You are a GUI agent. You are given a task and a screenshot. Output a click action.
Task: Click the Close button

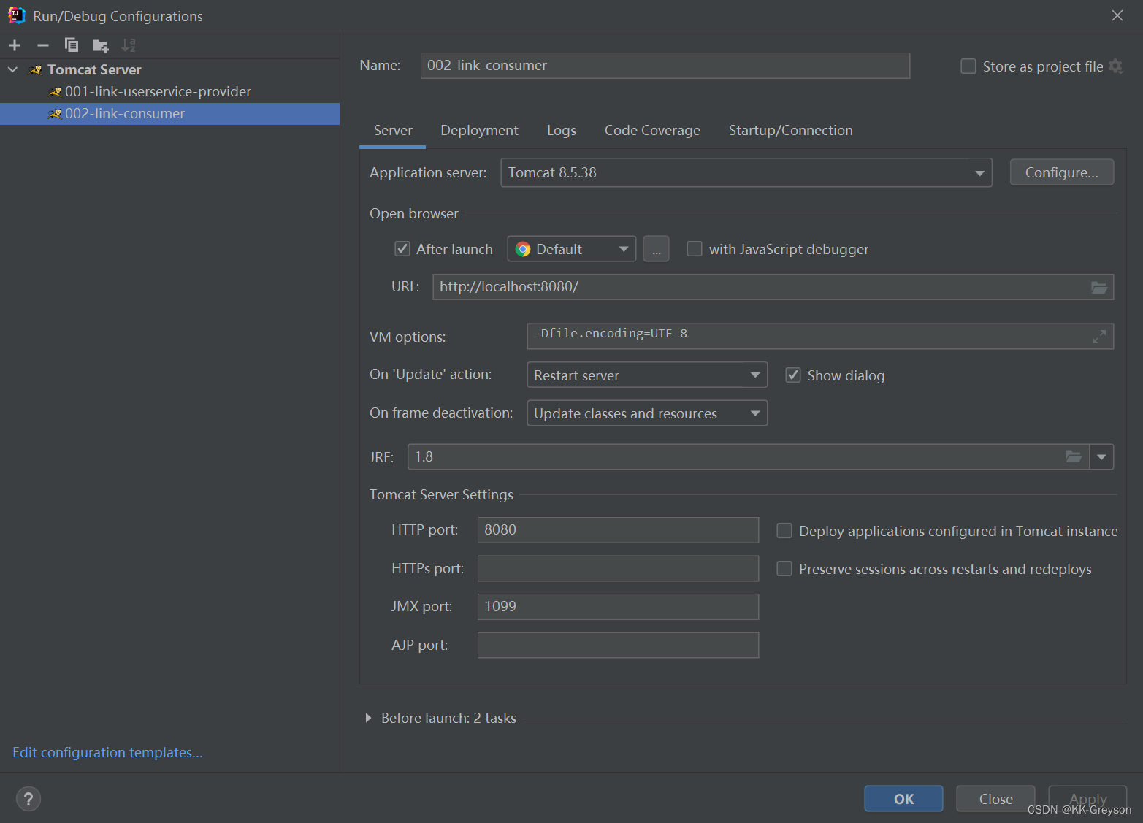pos(995,799)
